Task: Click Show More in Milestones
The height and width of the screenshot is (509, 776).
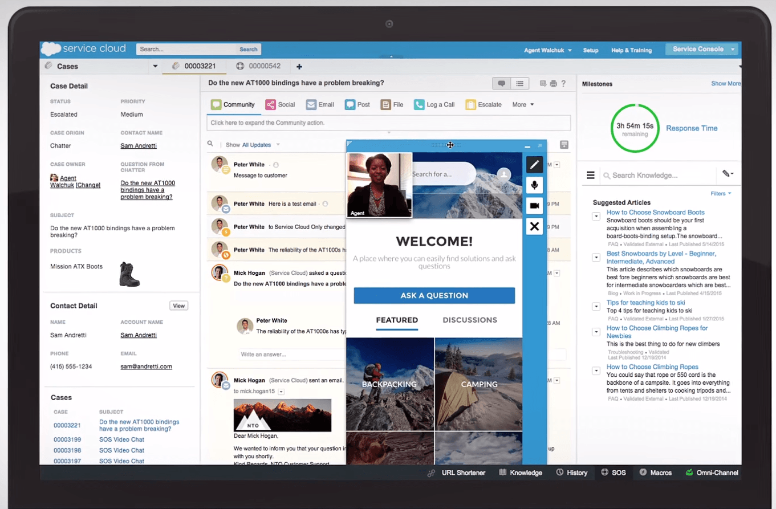Action: (726, 83)
